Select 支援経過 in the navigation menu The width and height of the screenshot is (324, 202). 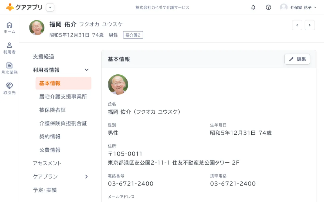click(x=43, y=57)
